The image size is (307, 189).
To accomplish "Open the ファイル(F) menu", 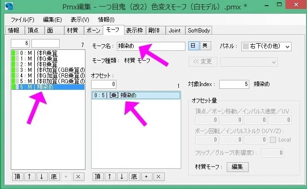I will tap(23, 20).
